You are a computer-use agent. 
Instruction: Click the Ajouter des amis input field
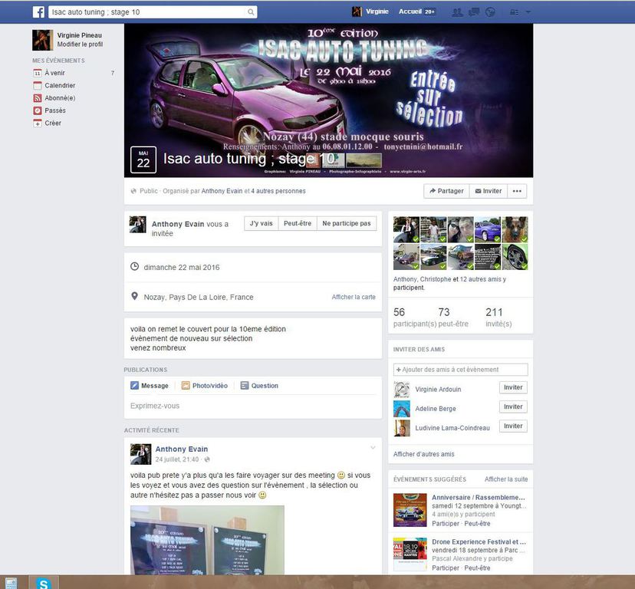(x=460, y=370)
